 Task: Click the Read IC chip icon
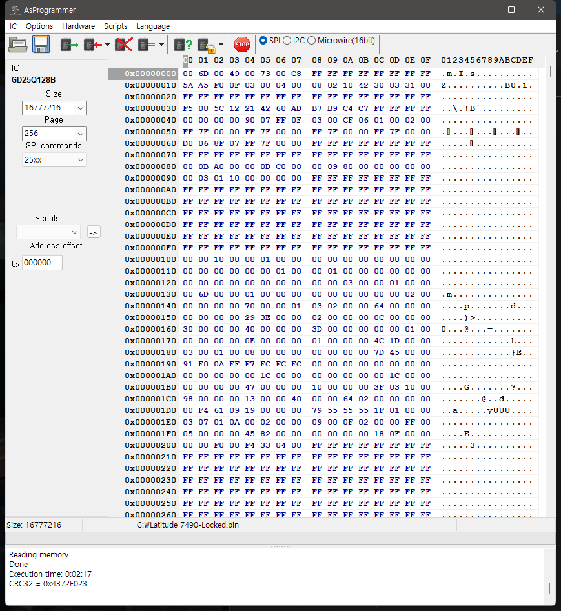click(69, 45)
